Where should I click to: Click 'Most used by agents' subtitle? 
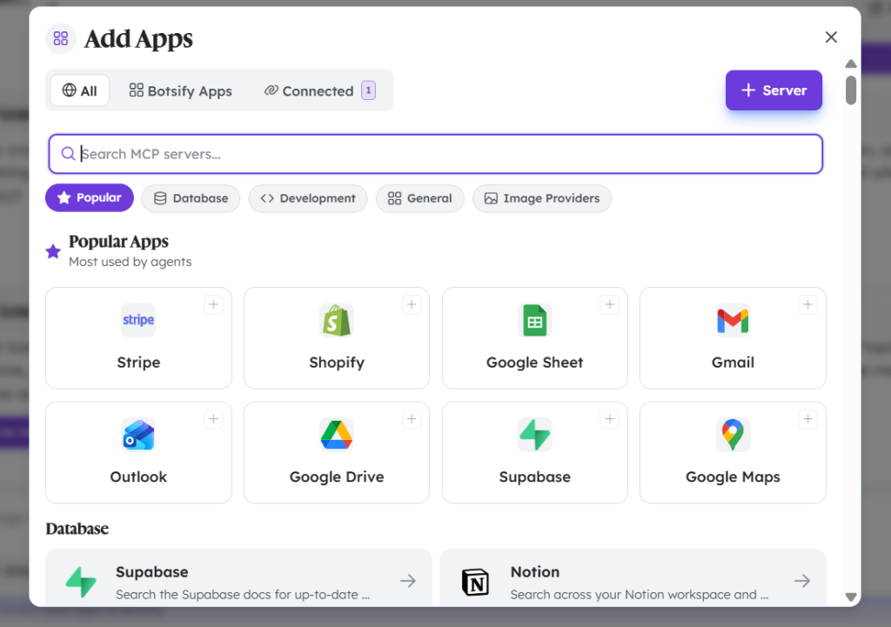[x=131, y=262]
